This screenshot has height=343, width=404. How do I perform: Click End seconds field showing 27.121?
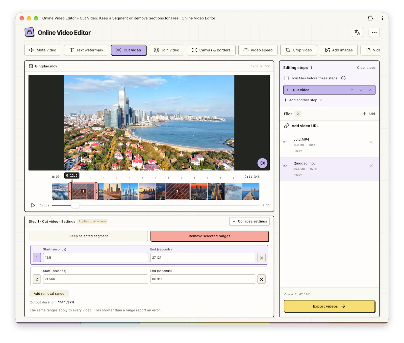203,258
